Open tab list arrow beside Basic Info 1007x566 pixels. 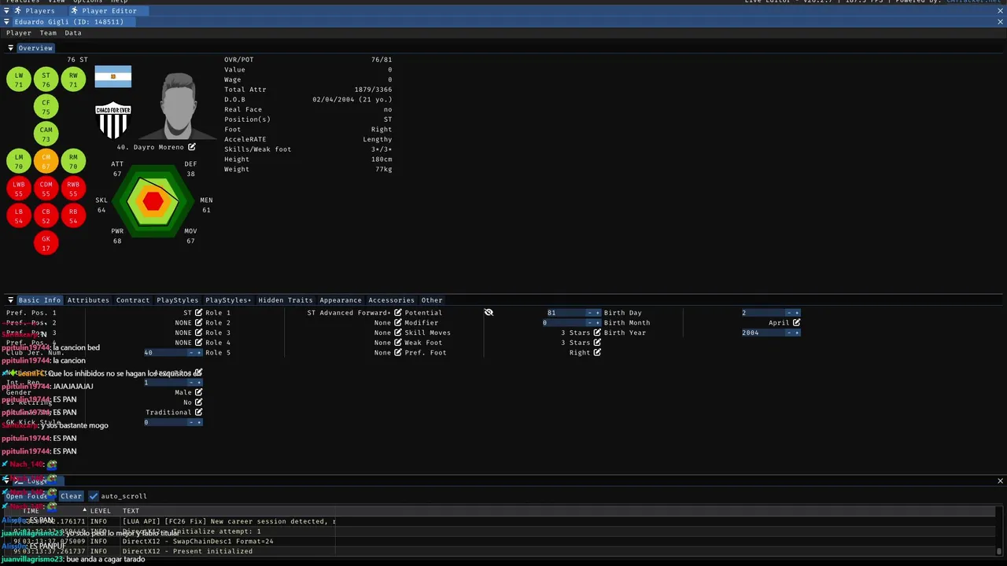click(x=11, y=300)
